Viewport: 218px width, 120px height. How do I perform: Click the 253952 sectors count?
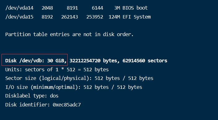coord(95,17)
